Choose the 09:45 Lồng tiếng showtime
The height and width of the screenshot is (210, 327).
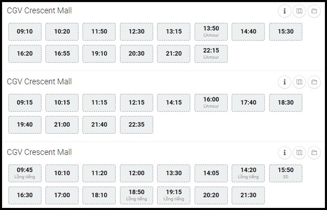(x=25, y=173)
